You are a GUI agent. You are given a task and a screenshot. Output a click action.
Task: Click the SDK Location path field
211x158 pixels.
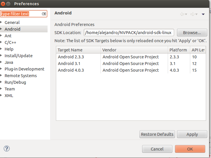click(129, 33)
